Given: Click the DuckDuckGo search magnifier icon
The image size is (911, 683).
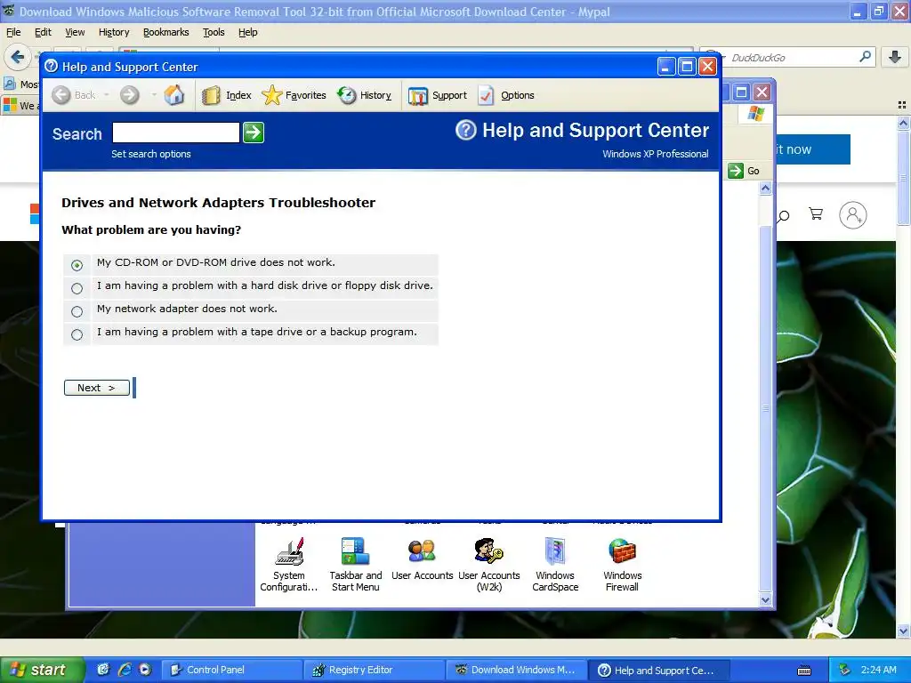Looking at the screenshot, I should pyautogui.click(x=865, y=57).
